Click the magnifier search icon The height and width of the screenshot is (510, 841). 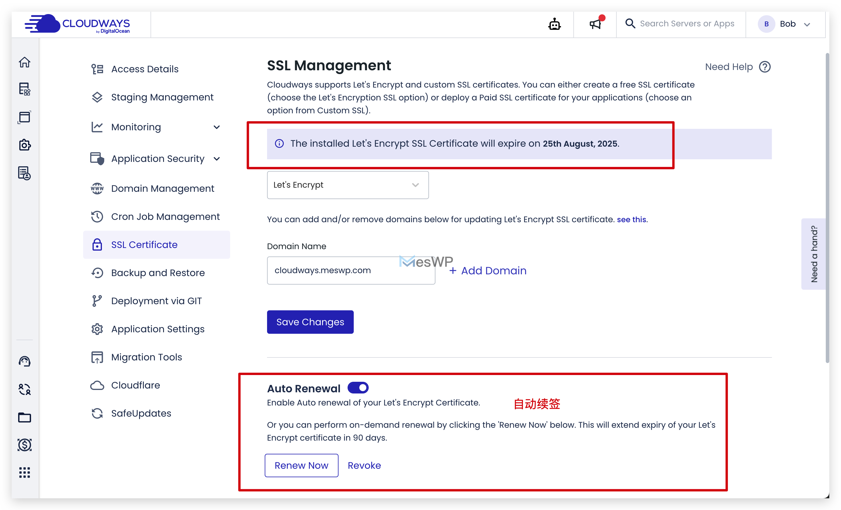[x=630, y=23]
